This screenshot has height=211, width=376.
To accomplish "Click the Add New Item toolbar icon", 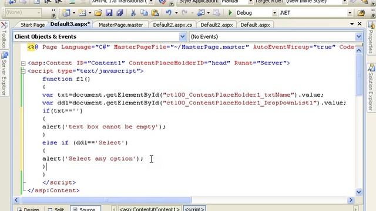I will tap(82, 13).
